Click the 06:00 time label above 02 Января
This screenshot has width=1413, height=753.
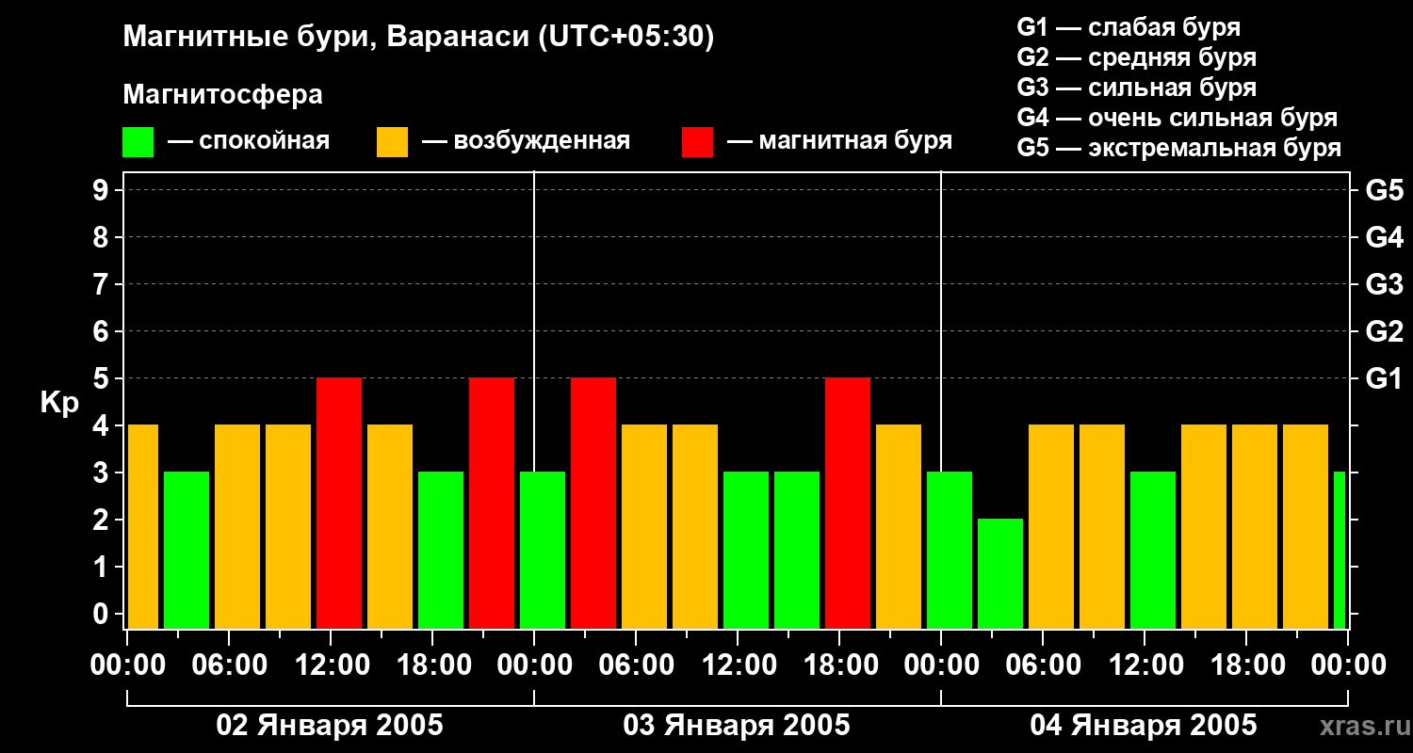229,665
